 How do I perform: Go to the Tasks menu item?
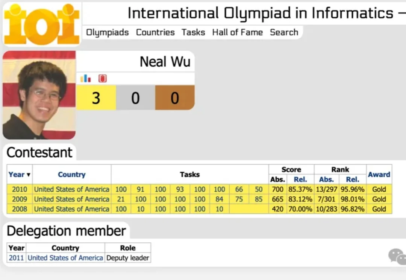click(193, 32)
